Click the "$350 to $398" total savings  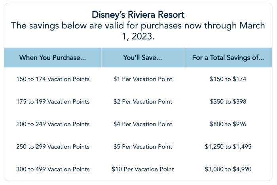[228, 102]
